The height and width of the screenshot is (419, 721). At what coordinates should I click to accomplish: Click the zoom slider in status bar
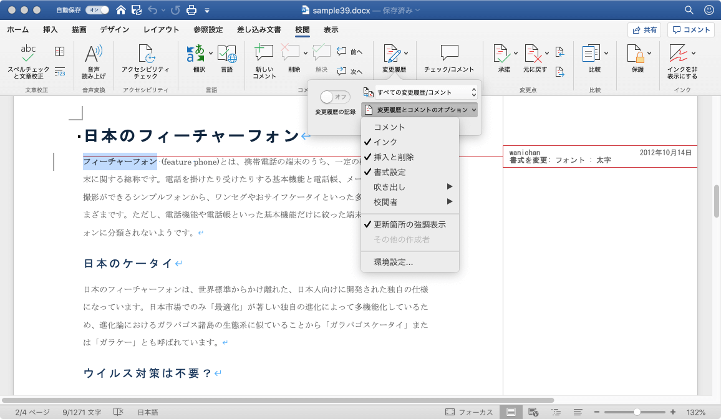click(637, 412)
